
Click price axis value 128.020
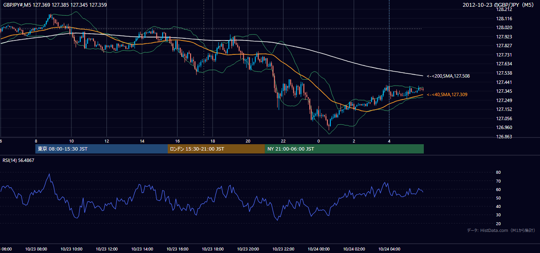[504, 27]
